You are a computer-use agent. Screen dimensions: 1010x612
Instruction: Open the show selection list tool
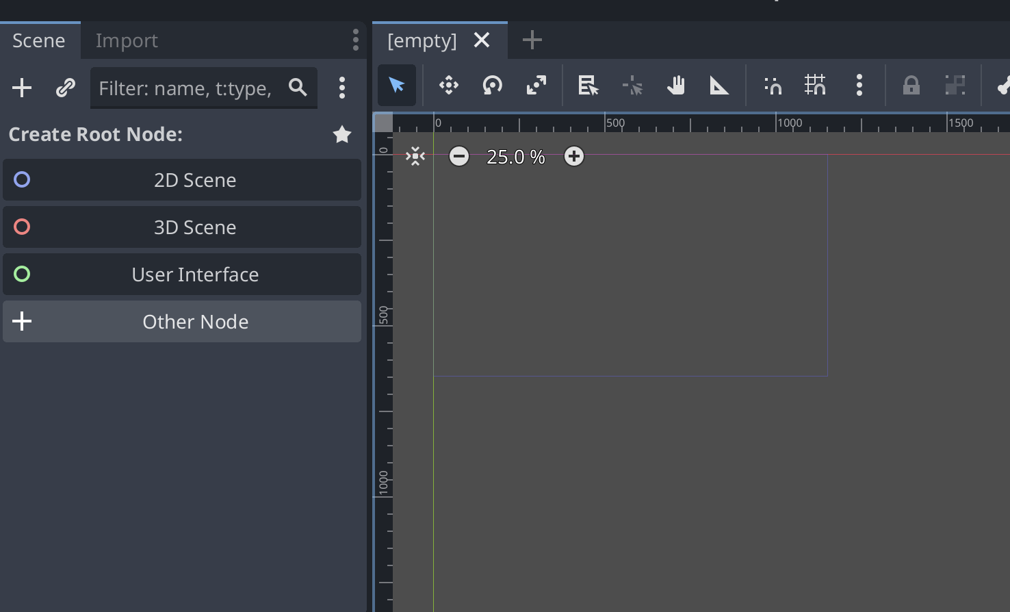pyautogui.click(x=586, y=85)
